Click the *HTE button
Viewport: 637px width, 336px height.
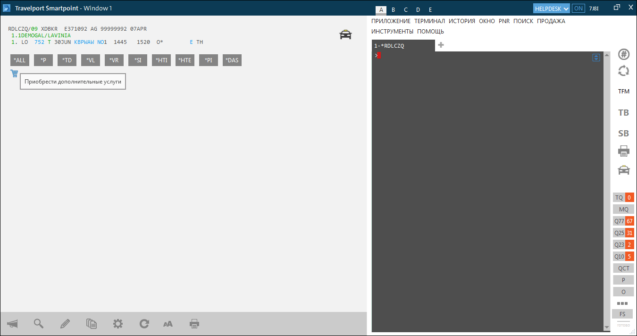point(185,60)
